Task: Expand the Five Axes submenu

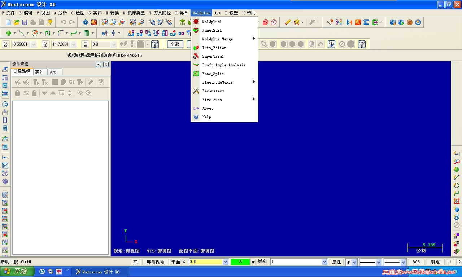Action: pyautogui.click(x=224, y=100)
